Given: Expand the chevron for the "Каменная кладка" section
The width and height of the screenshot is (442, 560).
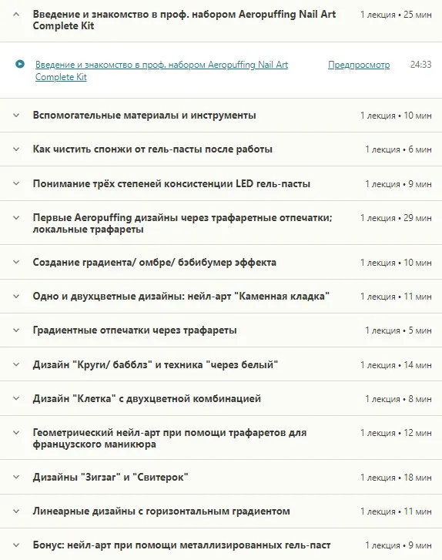Looking at the screenshot, I should coord(16,296).
